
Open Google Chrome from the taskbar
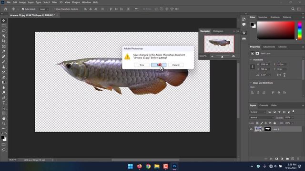148,166
